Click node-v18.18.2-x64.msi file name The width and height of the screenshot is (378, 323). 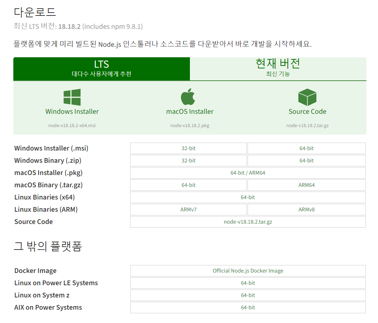(x=72, y=125)
